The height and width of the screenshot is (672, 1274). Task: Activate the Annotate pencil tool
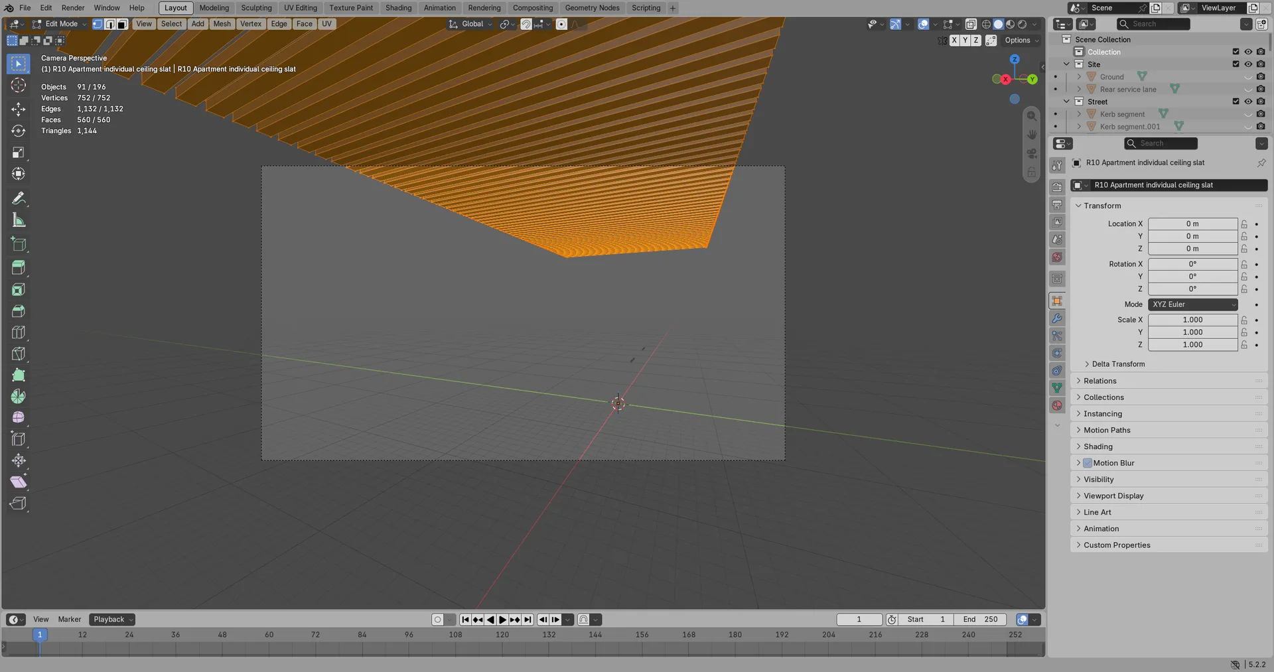pos(19,198)
